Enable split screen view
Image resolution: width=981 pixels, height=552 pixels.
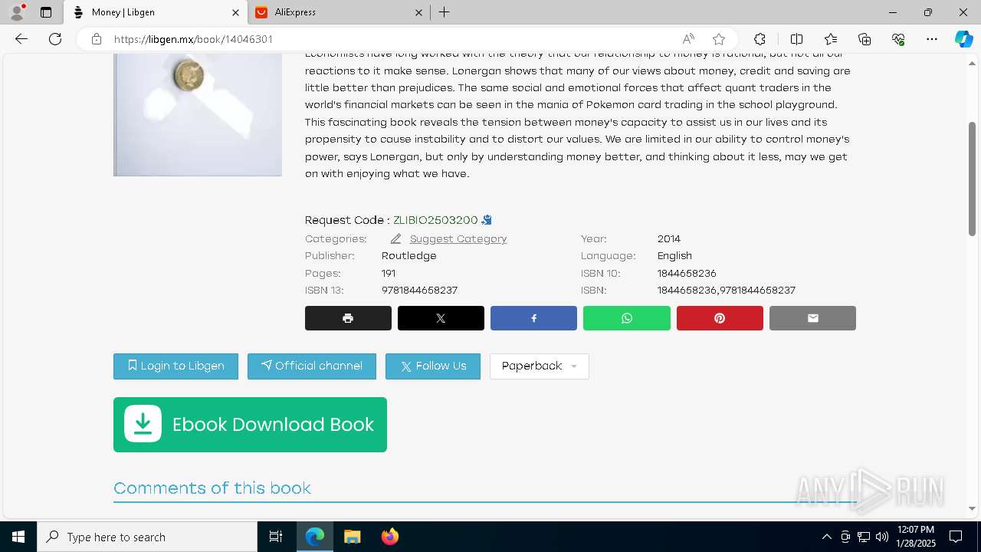tap(796, 39)
